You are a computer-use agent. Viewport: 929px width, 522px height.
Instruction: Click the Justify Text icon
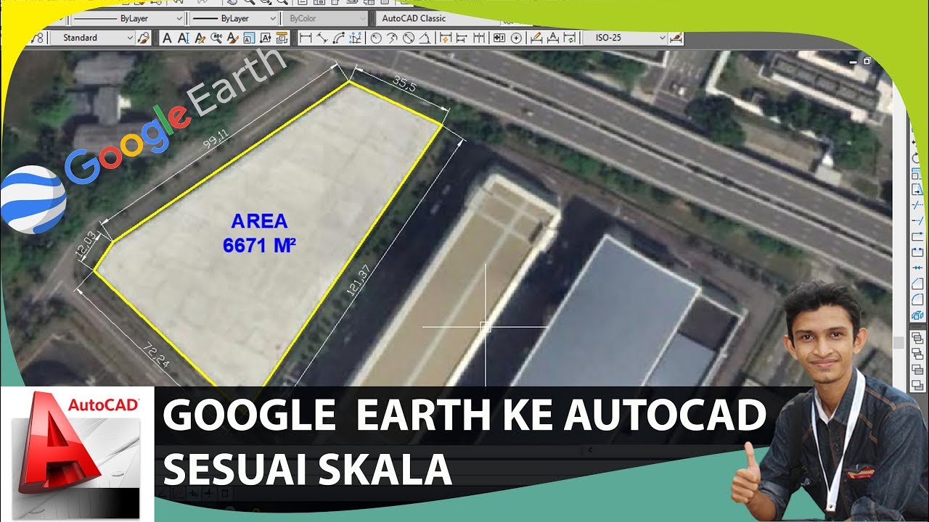pyautogui.click(x=266, y=38)
